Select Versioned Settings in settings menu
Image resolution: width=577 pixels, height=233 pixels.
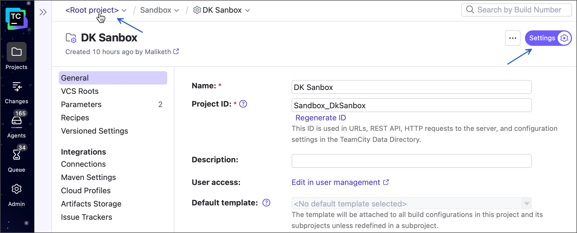coord(94,131)
